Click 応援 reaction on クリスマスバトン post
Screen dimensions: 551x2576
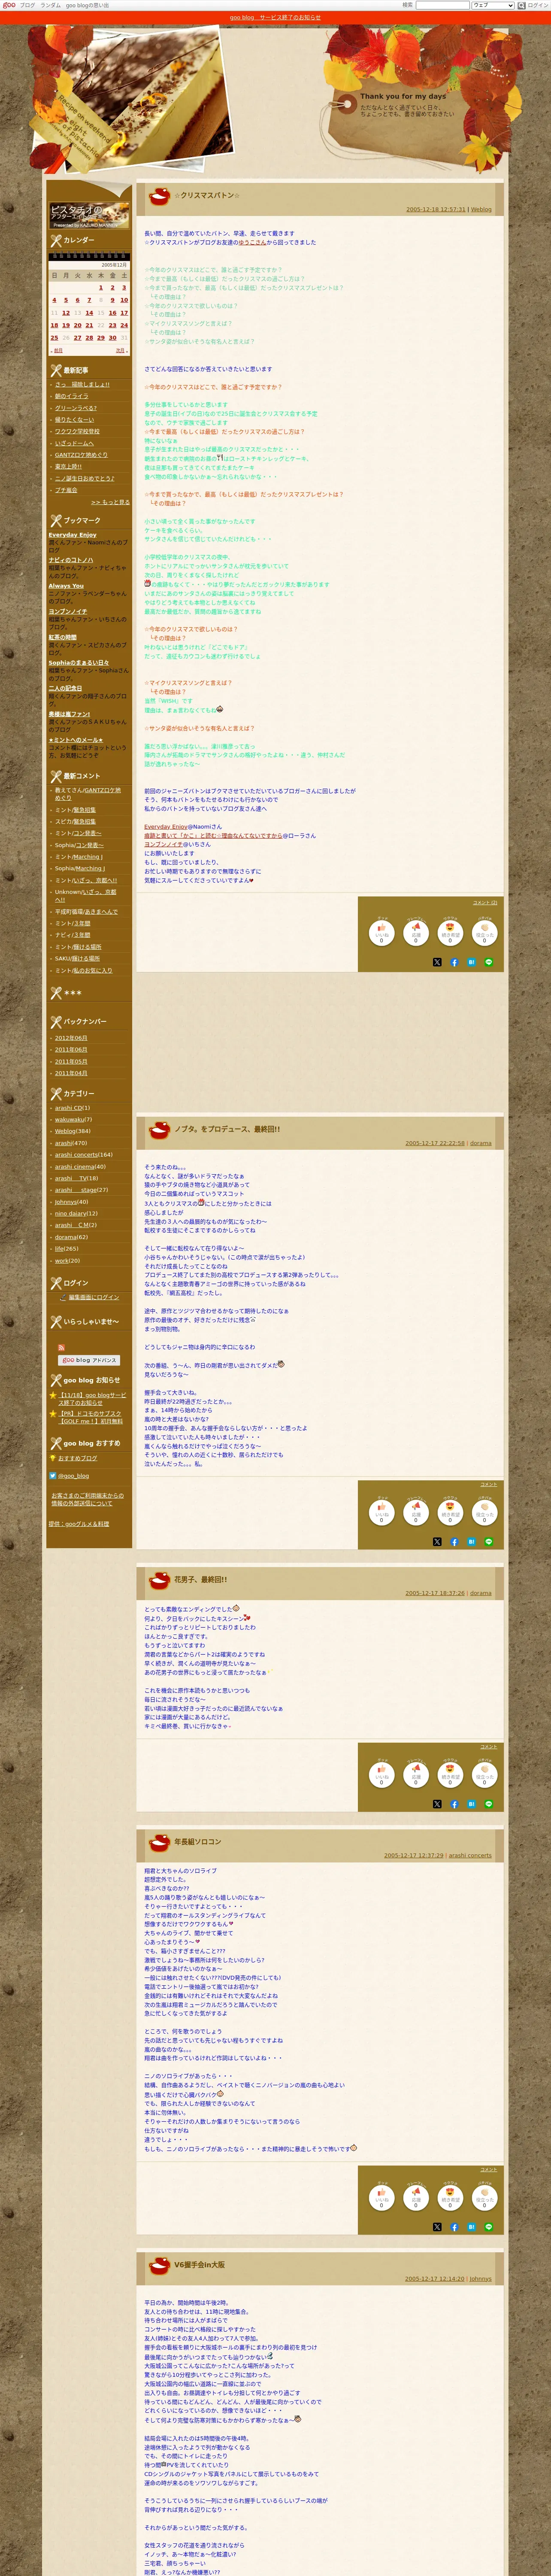point(416,932)
